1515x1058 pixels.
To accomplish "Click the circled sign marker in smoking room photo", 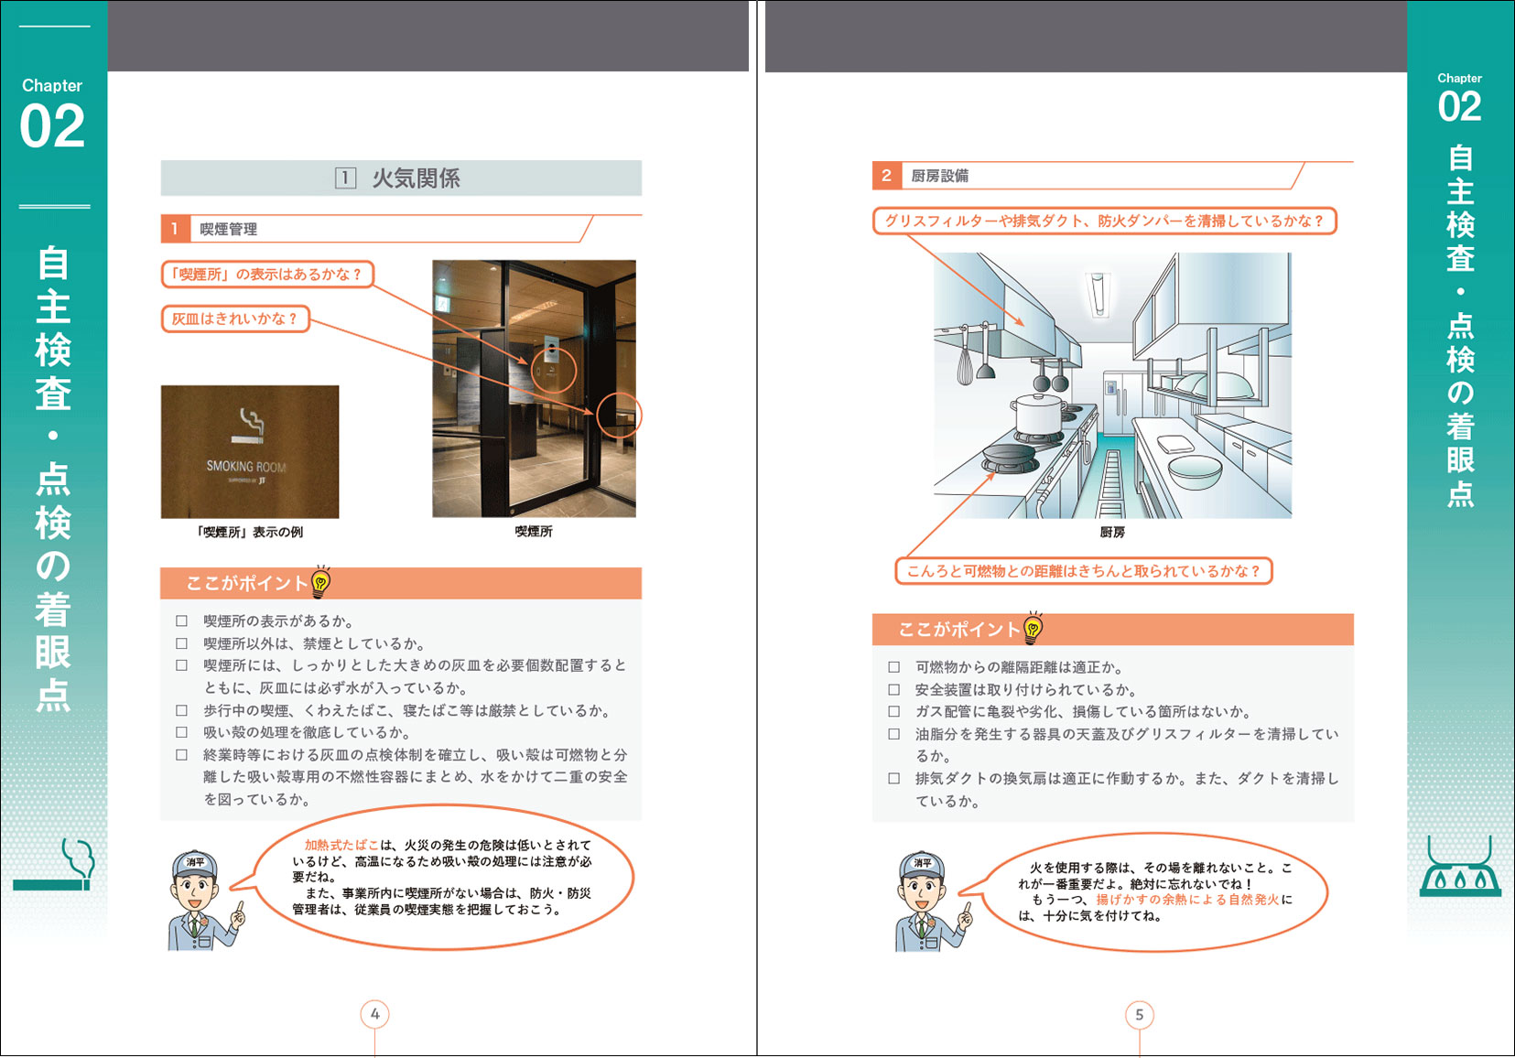I will click(553, 371).
